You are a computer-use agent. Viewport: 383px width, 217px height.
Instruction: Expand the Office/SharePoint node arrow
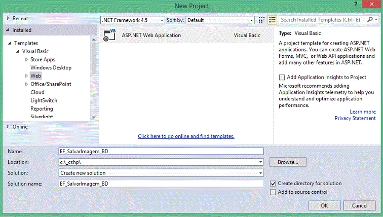tap(26, 84)
